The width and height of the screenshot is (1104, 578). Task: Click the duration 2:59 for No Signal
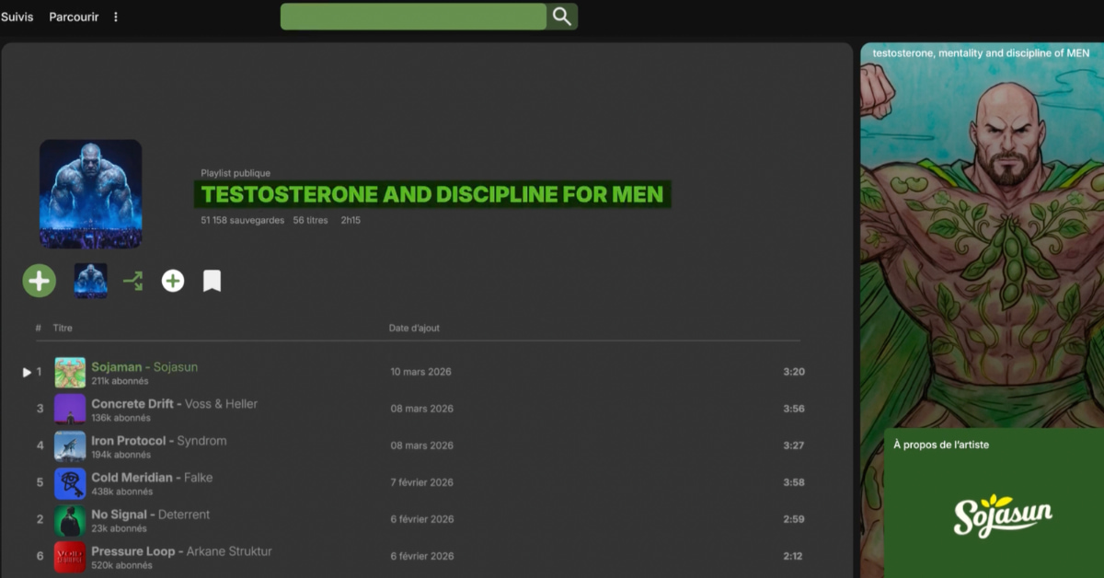point(794,519)
